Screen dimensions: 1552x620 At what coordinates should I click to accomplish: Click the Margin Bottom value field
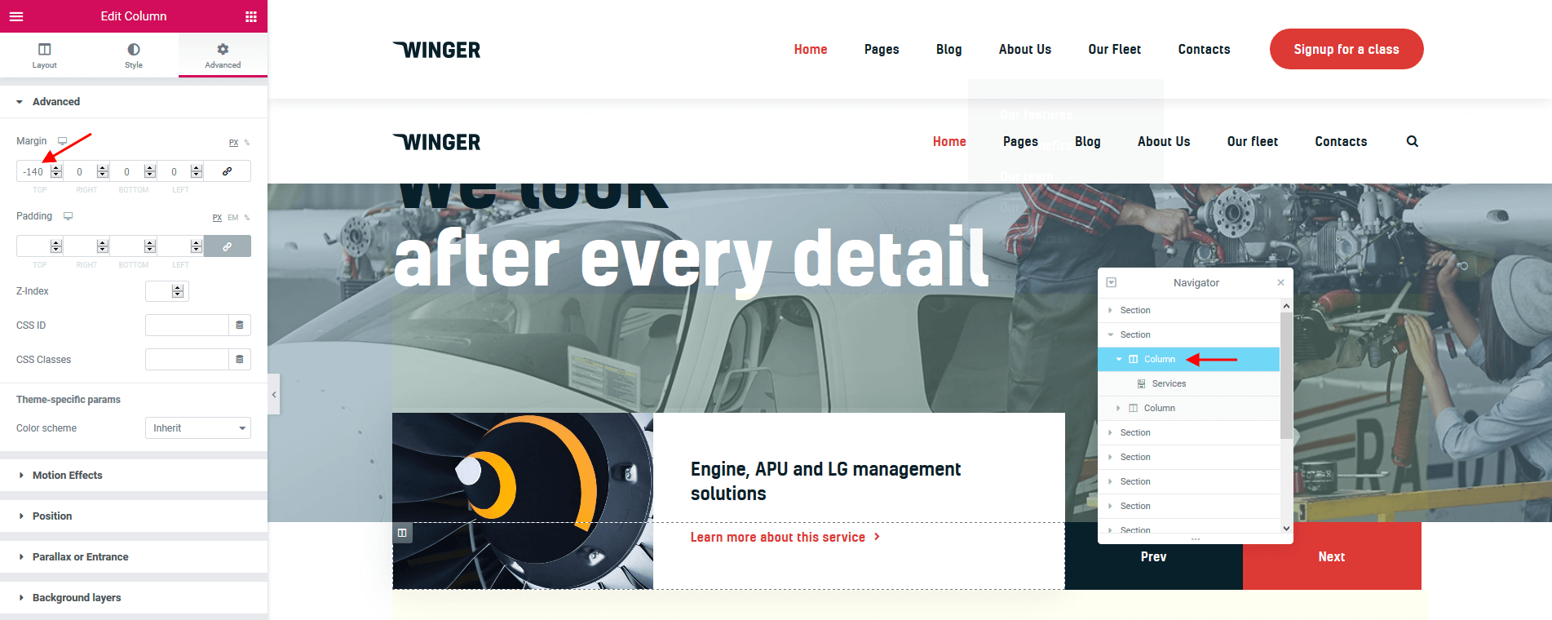click(x=127, y=171)
